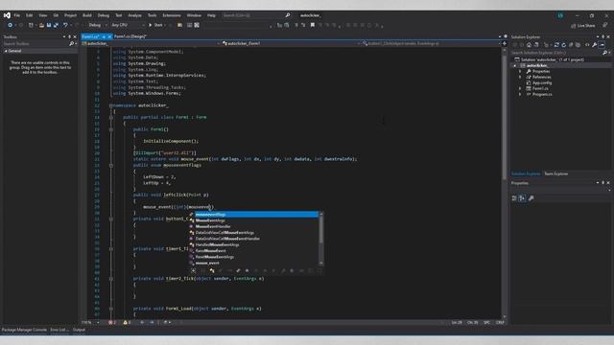Collapse the General group in Toolbox
Viewport: 614px width, 345px height.
[6, 51]
